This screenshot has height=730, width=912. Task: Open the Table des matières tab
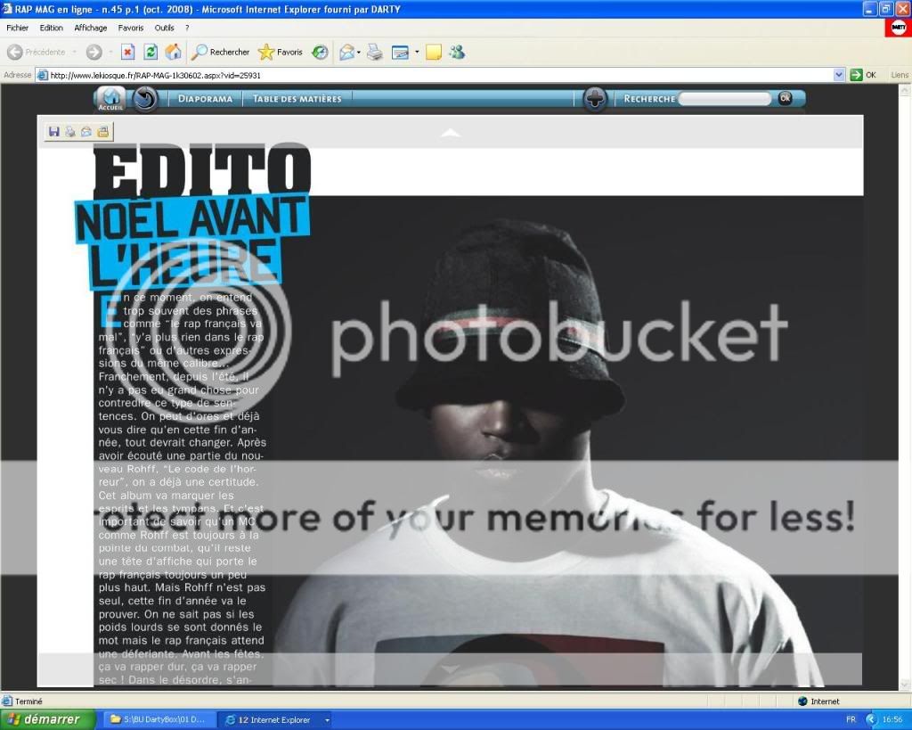tap(297, 99)
